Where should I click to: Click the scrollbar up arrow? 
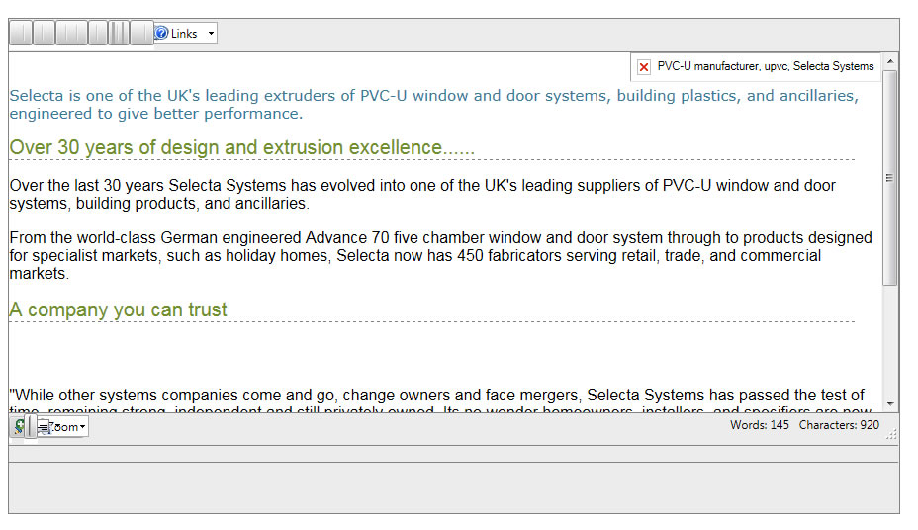[x=890, y=62]
